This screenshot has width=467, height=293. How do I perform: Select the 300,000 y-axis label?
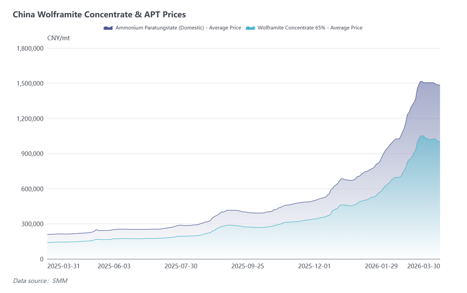(32, 224)
